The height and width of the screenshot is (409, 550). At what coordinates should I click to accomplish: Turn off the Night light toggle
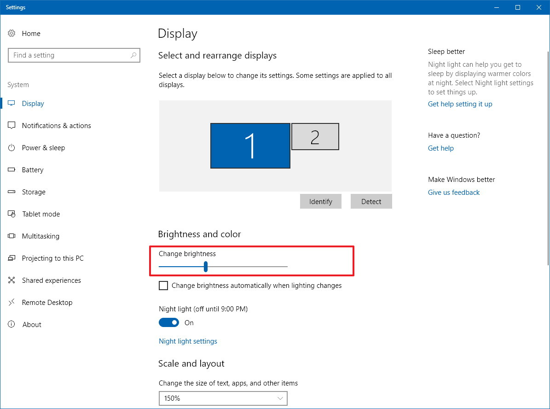click(x=169, y=322)
